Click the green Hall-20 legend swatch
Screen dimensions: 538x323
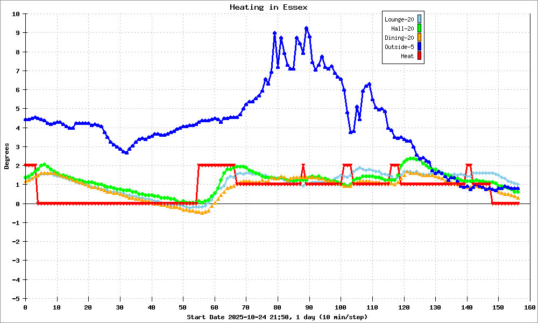419,29
